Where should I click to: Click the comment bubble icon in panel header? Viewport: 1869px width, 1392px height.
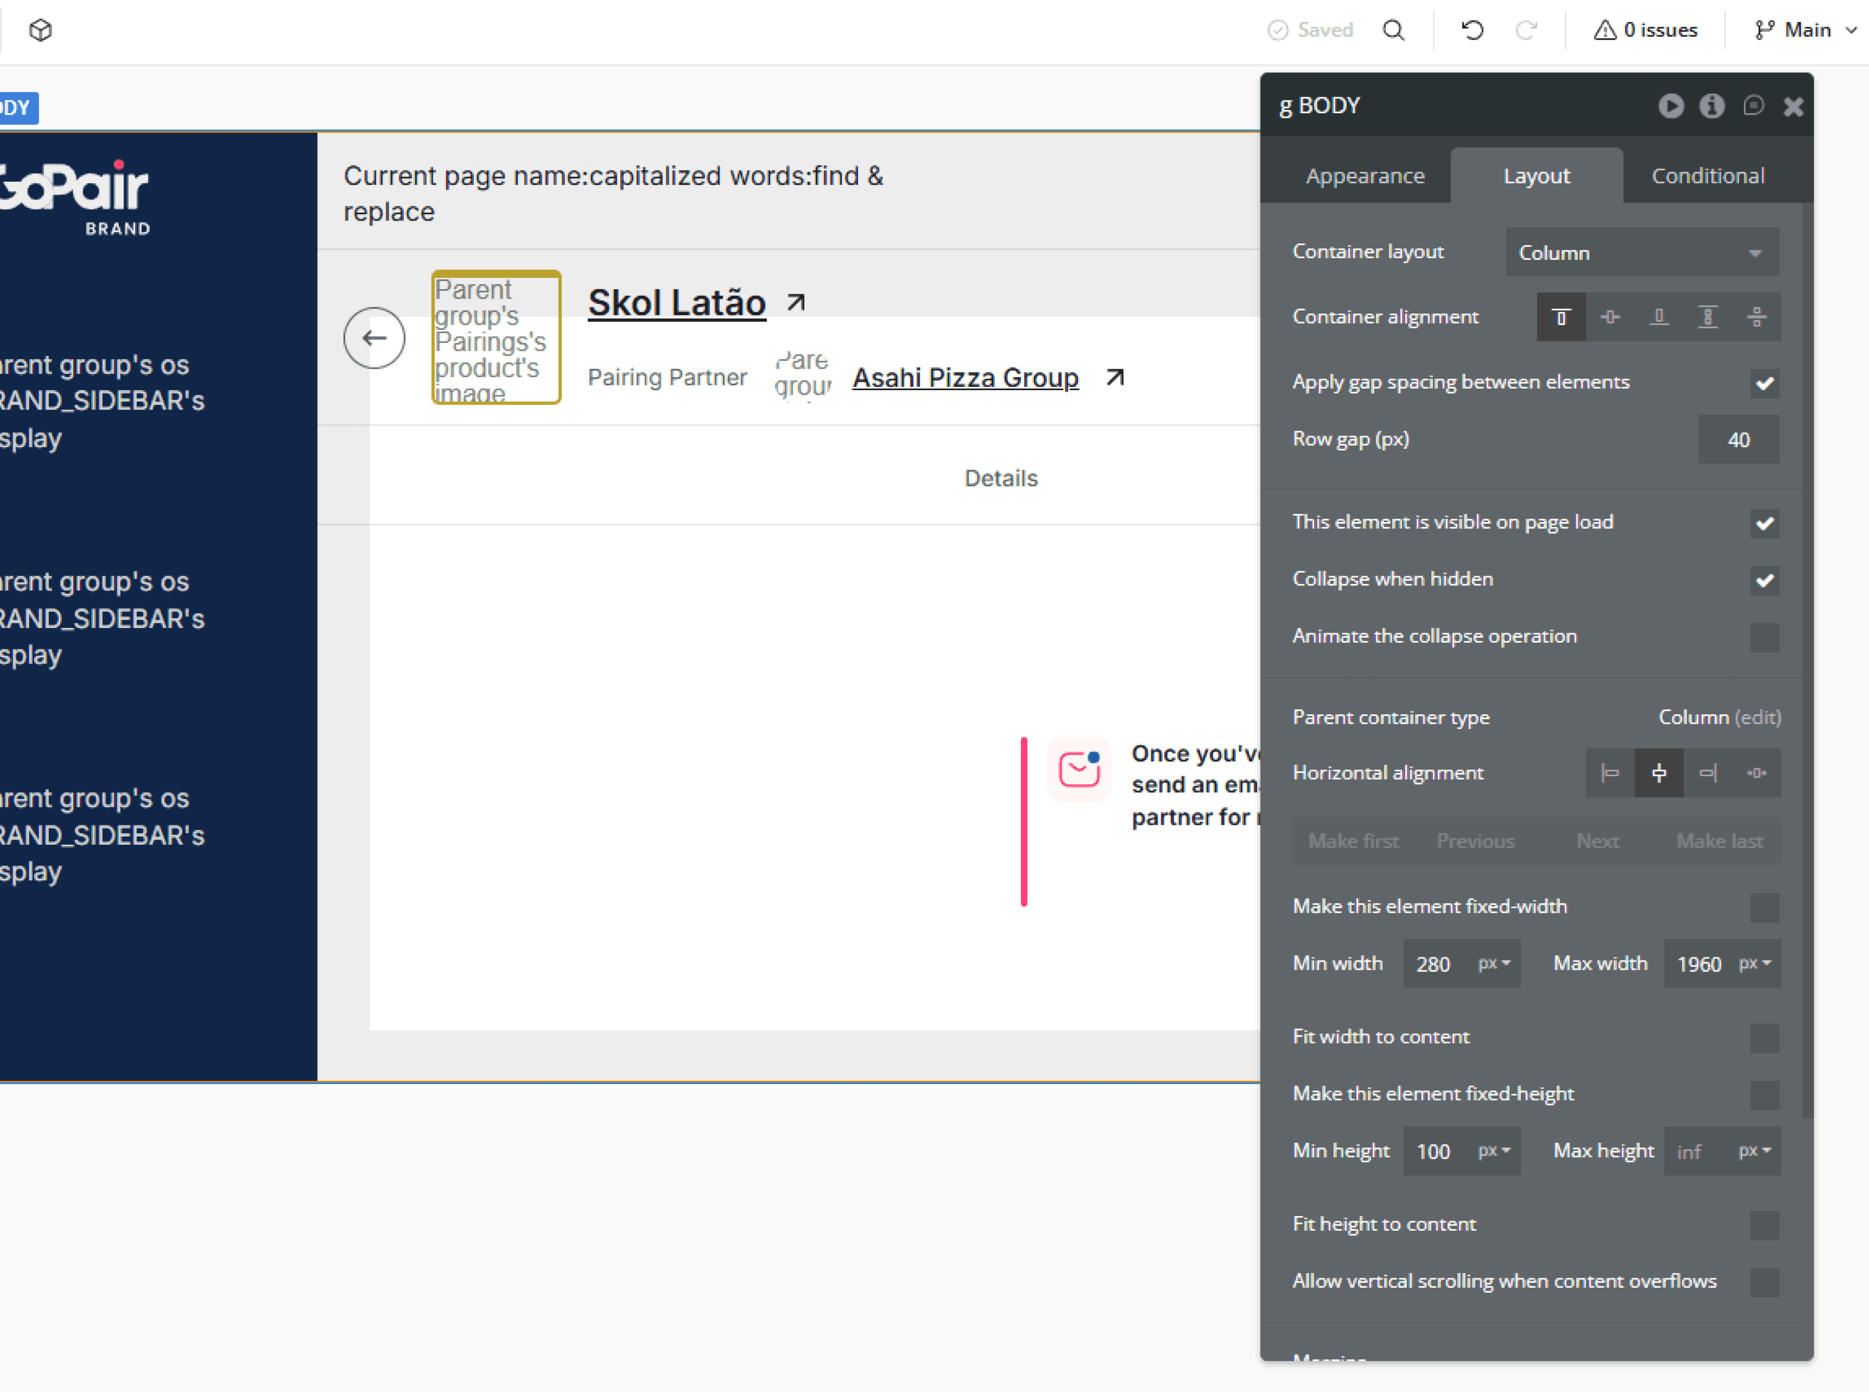click(1754, 105)
